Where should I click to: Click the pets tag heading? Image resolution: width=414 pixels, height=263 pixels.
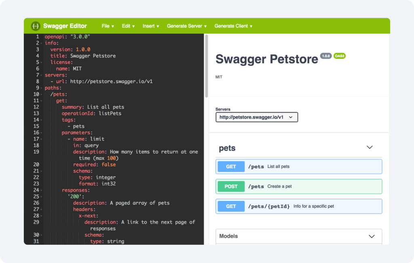pyautogui.click(x=227, y=148)
